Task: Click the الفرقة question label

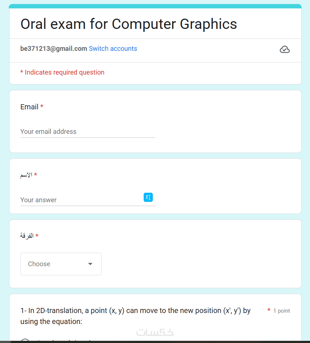Action: click(26, 236)
